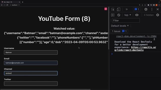
Task: Reload the page
Action: click(7, 5)
